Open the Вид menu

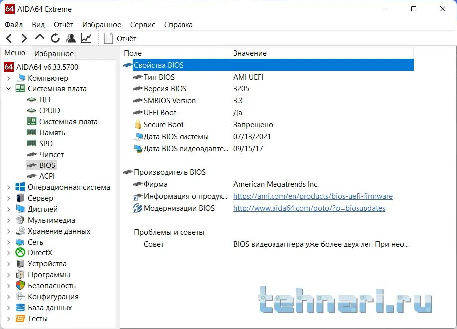tap(38, 25)
